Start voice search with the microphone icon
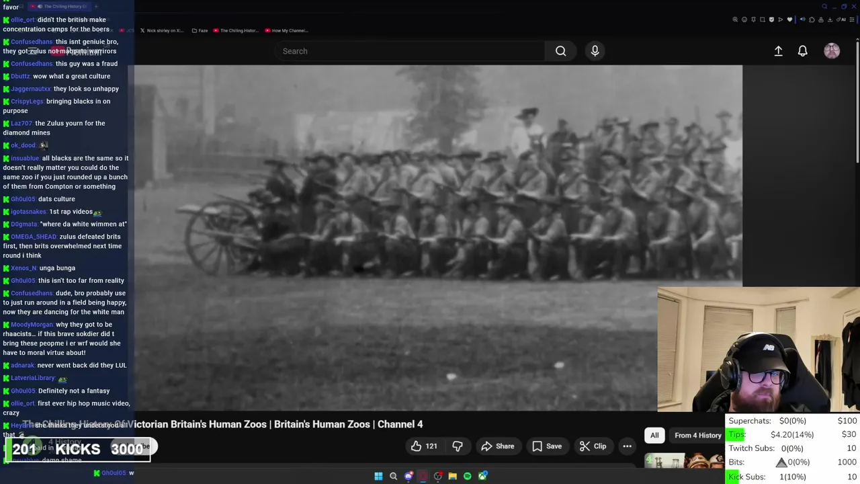860x484 pixels. (595, 51)
